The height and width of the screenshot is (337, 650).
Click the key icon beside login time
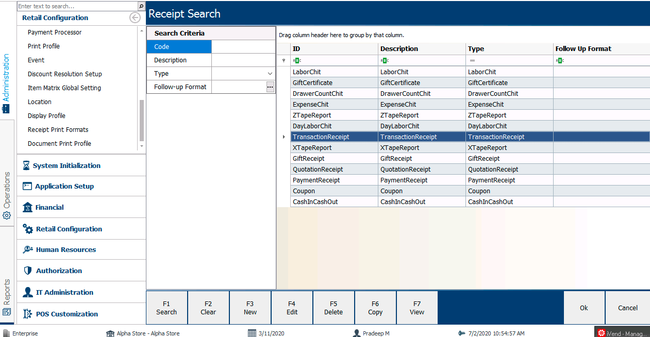[461, 333]
